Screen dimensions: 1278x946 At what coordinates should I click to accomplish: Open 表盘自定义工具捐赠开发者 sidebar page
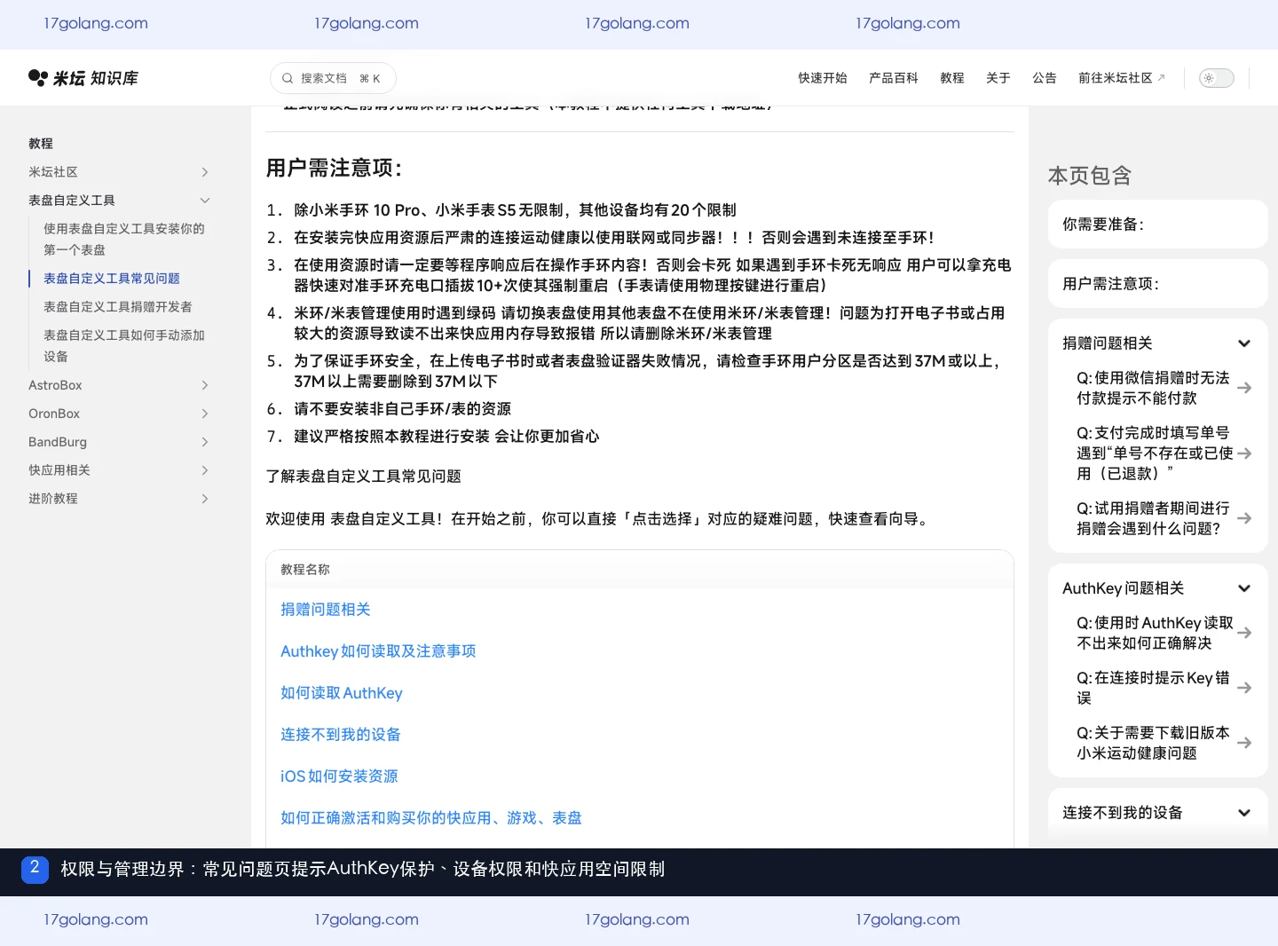118,307
